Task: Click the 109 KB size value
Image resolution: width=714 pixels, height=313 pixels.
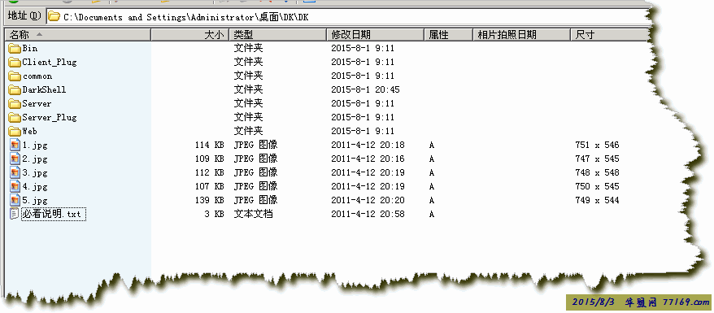Action: click(210, 159)
